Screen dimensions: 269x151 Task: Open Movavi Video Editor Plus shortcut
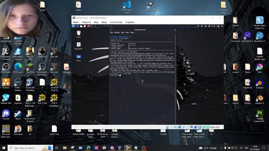(260, 23)
